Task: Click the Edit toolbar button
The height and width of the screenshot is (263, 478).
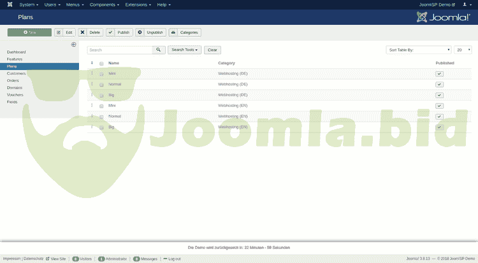Action: tap(66, 32)
